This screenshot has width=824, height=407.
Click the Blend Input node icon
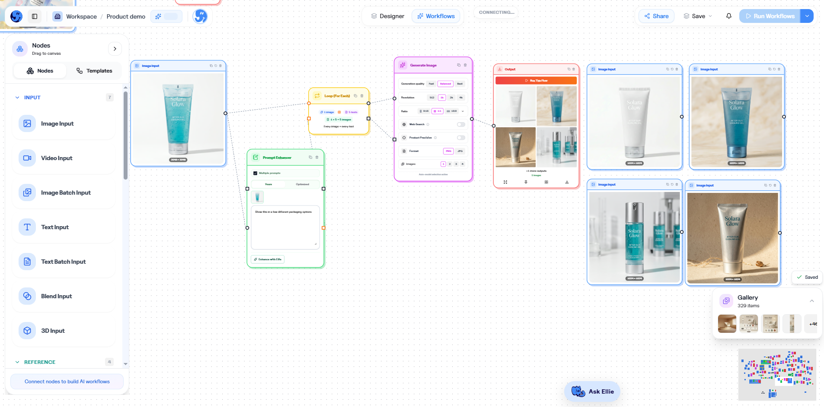tap(27, 296)
